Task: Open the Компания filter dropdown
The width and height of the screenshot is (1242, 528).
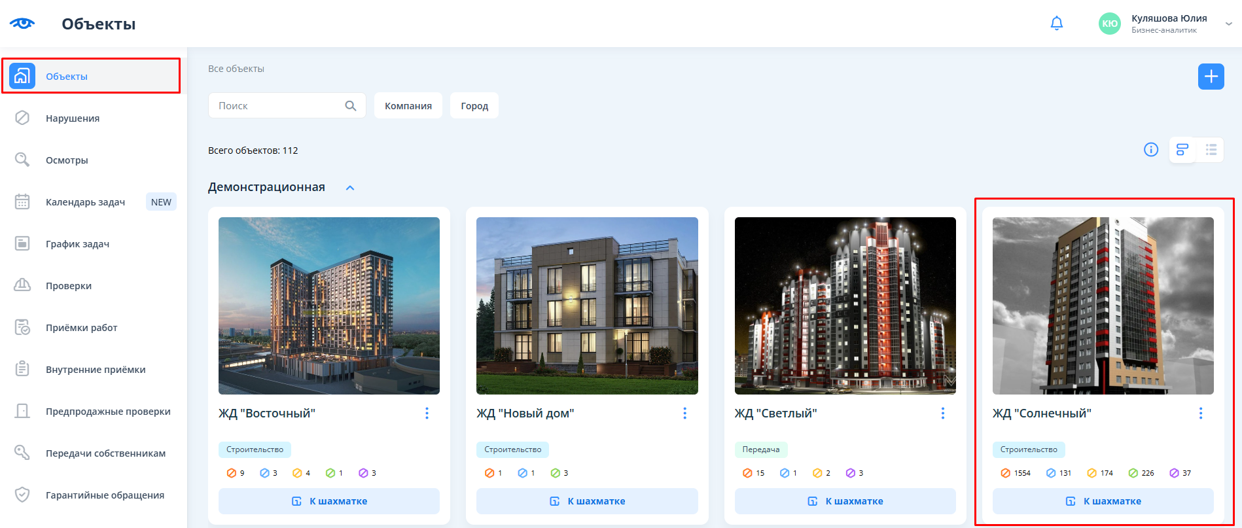Action: [408, 106]
